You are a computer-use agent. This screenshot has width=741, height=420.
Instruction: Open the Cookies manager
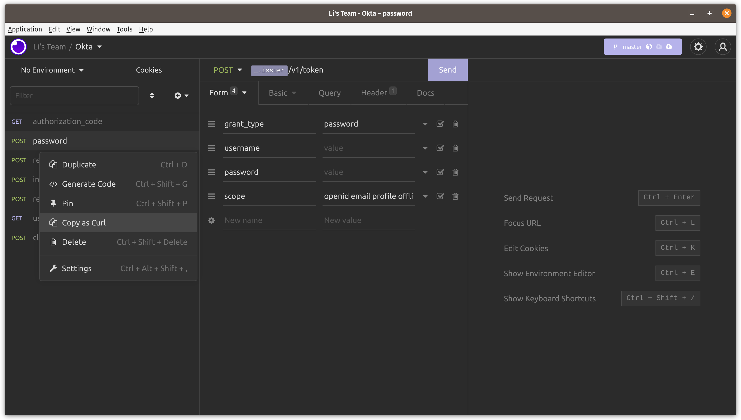149,70
